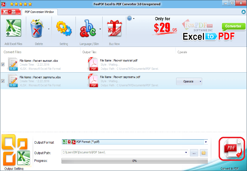
Task: Open the Setting gears icon
Action: tap(64, 29)
